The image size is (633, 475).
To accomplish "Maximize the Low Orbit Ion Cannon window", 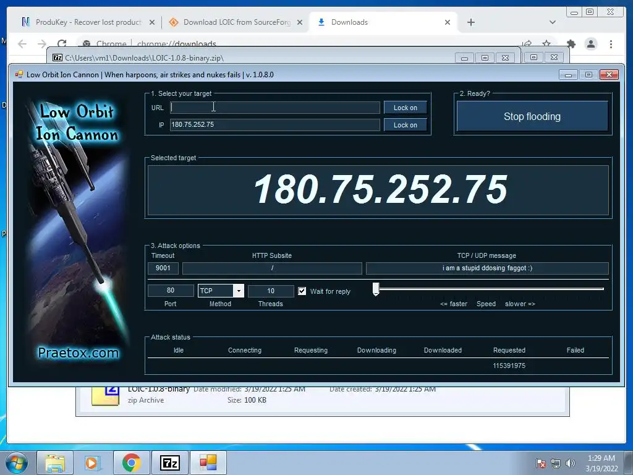I will point(588,75).
